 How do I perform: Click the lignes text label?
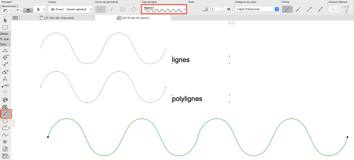coord(181,60)
